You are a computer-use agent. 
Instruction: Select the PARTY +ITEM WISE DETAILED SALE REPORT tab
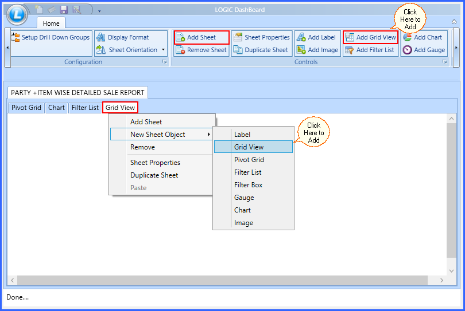[x=77, y=93]
